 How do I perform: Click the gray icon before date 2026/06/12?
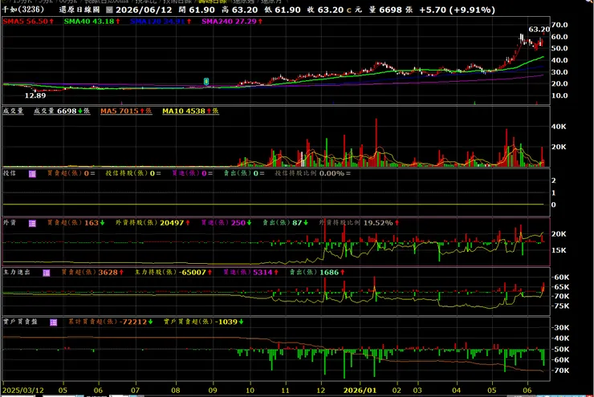[x=109, y=10]
